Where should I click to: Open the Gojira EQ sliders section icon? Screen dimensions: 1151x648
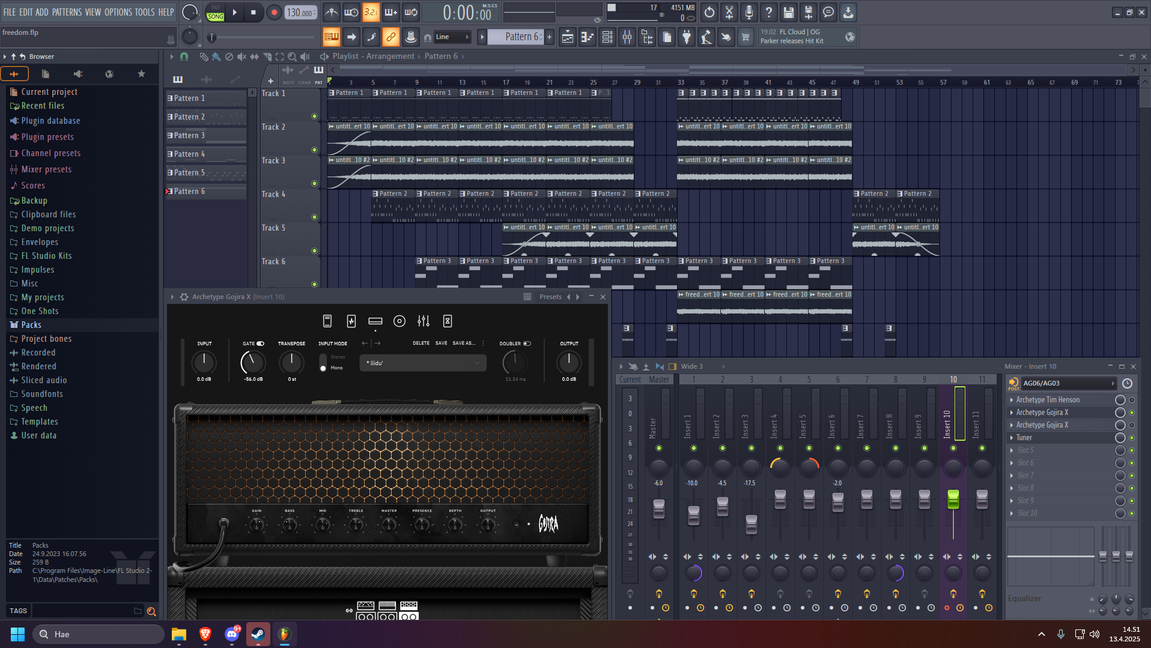pyautogui.click(x=424, y=321)
